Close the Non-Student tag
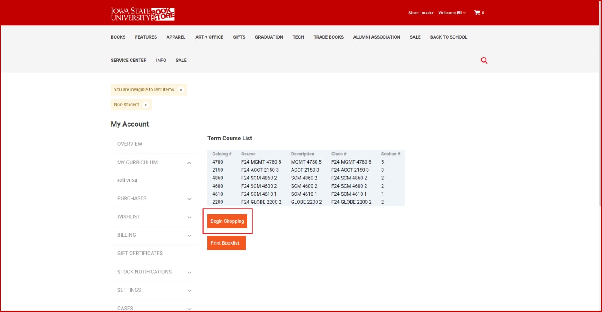This screenshot has height=312, width=602. coord(146,105)
